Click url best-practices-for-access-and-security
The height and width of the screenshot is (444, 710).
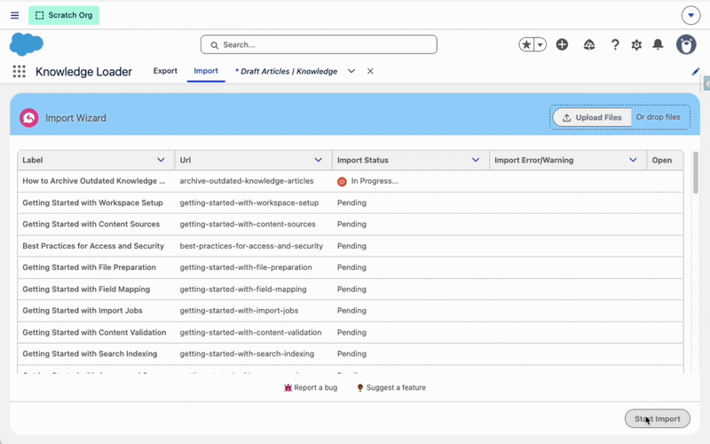click(x=251, y=246)
